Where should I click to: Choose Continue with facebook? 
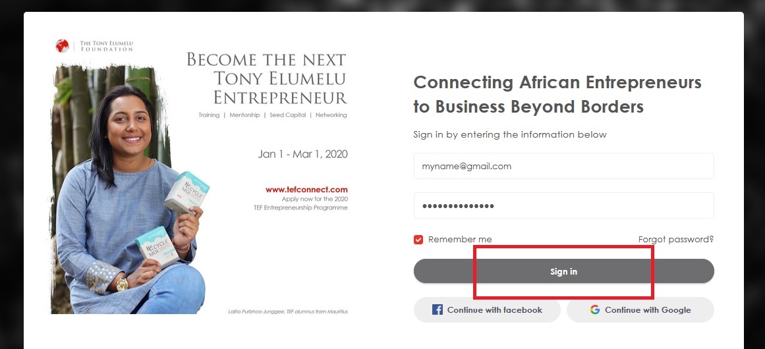(487, 309)
